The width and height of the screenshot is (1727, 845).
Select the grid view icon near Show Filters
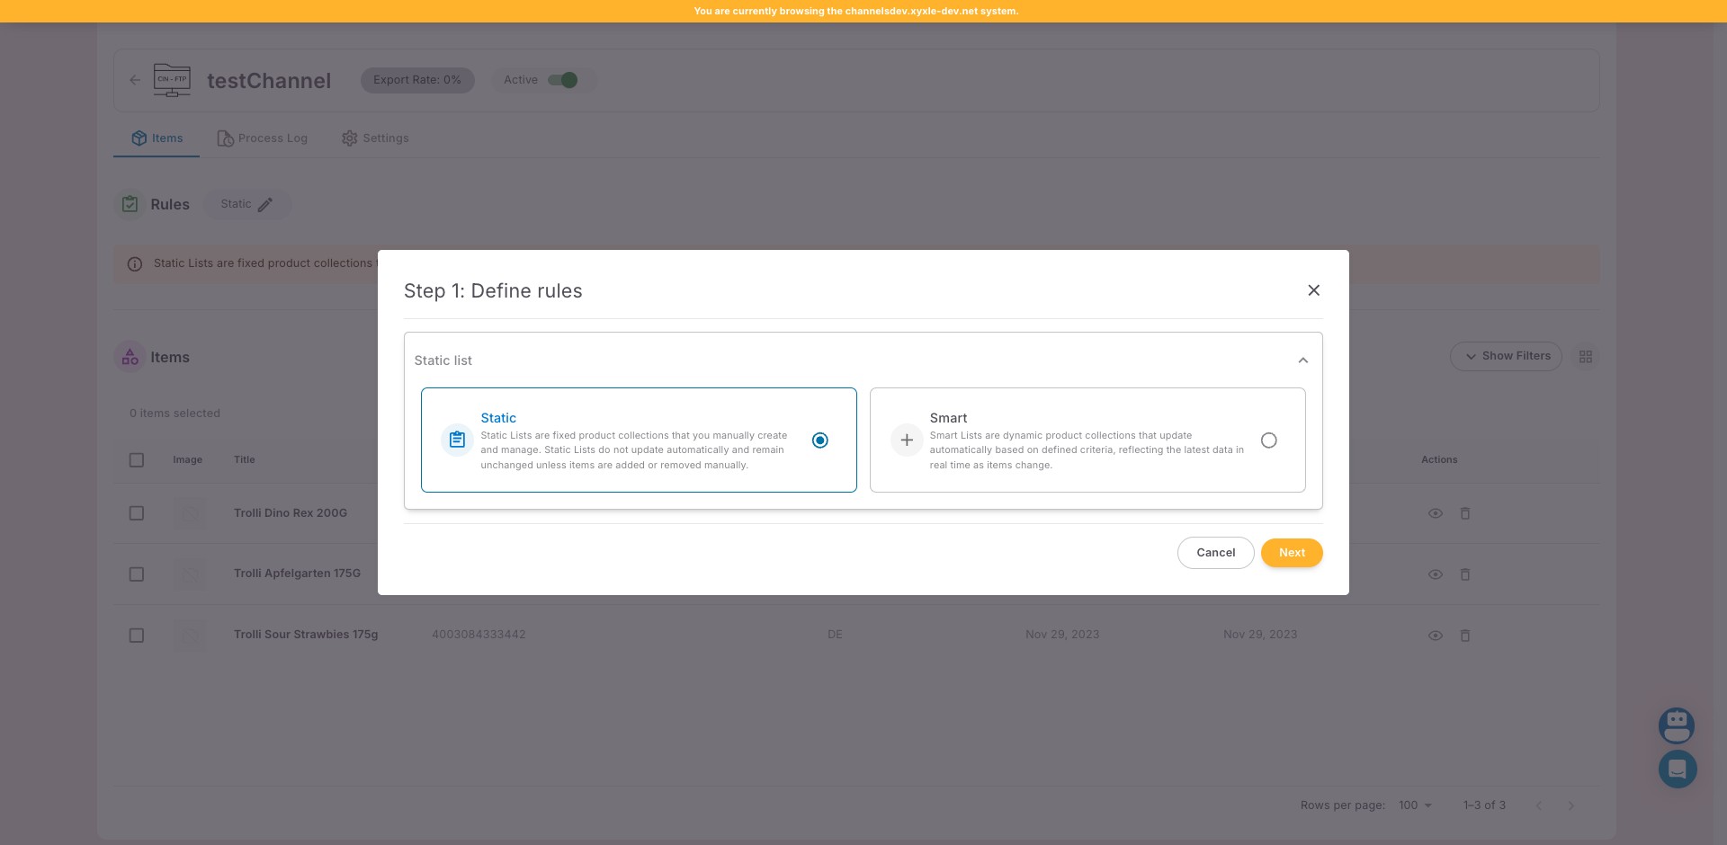click(x=1586, y=356)
